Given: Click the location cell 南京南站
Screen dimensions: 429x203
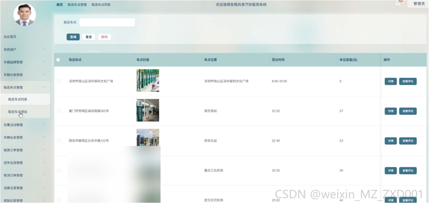Looking at the screenshot, I should [210, 111].
